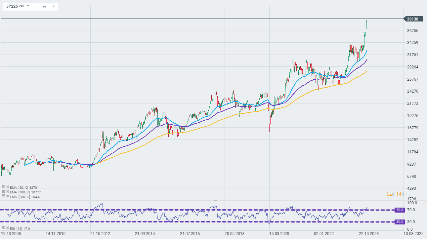
Task: Click price axis value 6790
Action: pyautogui.click(x=412, y=177)
